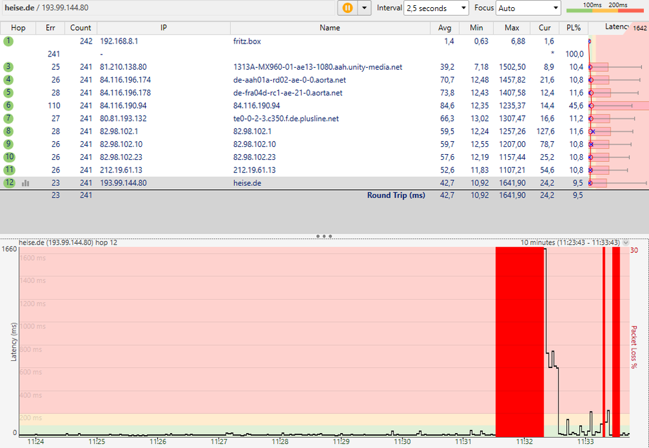
Task: Click the heise.de hop 12 graph title
Action: tap(68, 243)
